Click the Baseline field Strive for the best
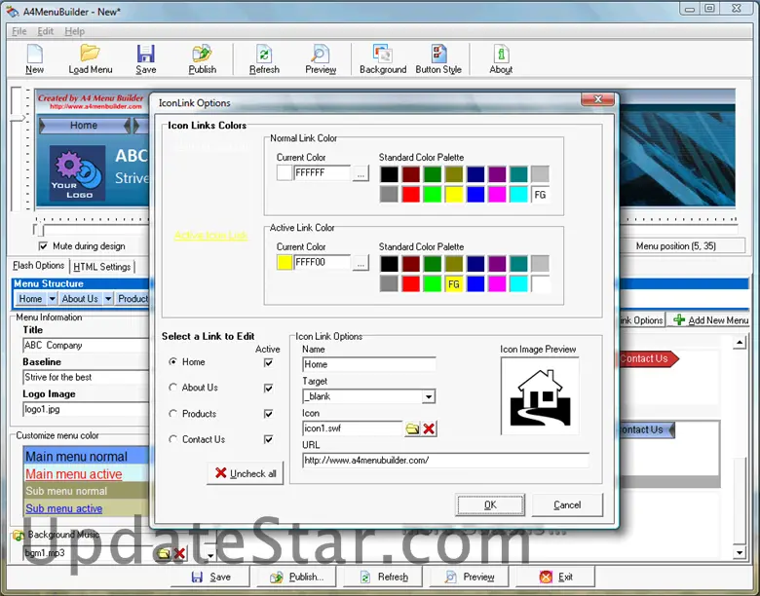This screenshot has height=596, width=760. [86, 378]
